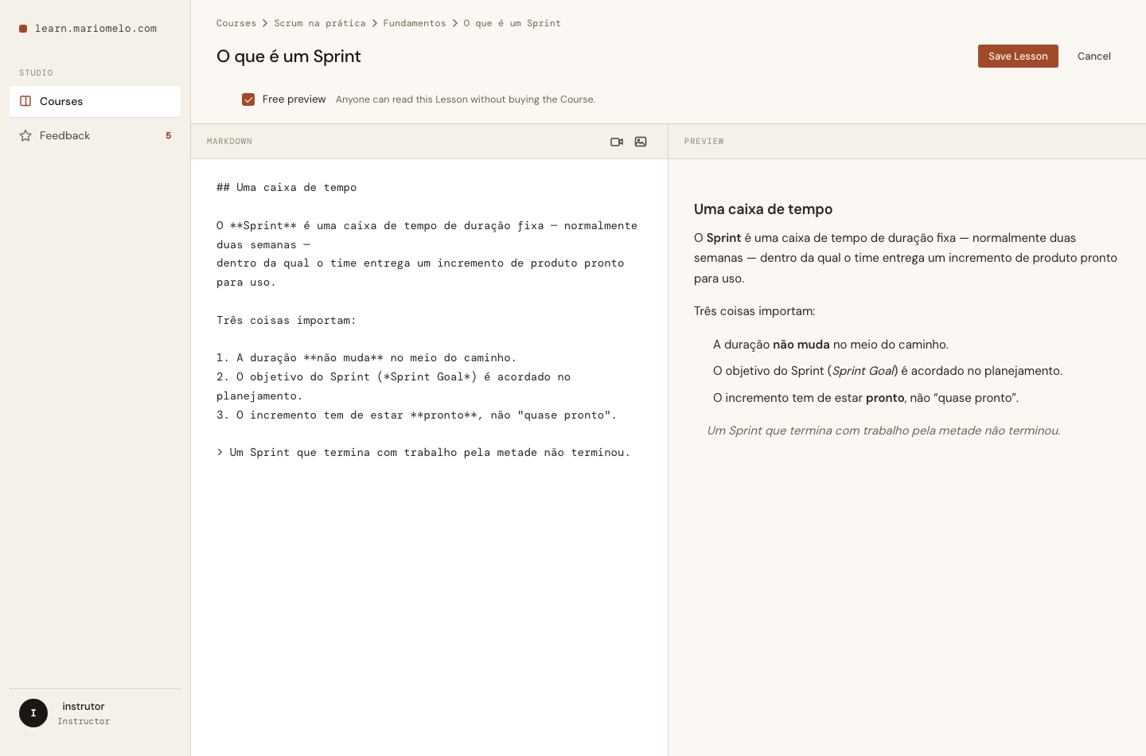Click the 'Três coisas importam:' markdown line
1146x756 pixels.
(x=286, y=321)
